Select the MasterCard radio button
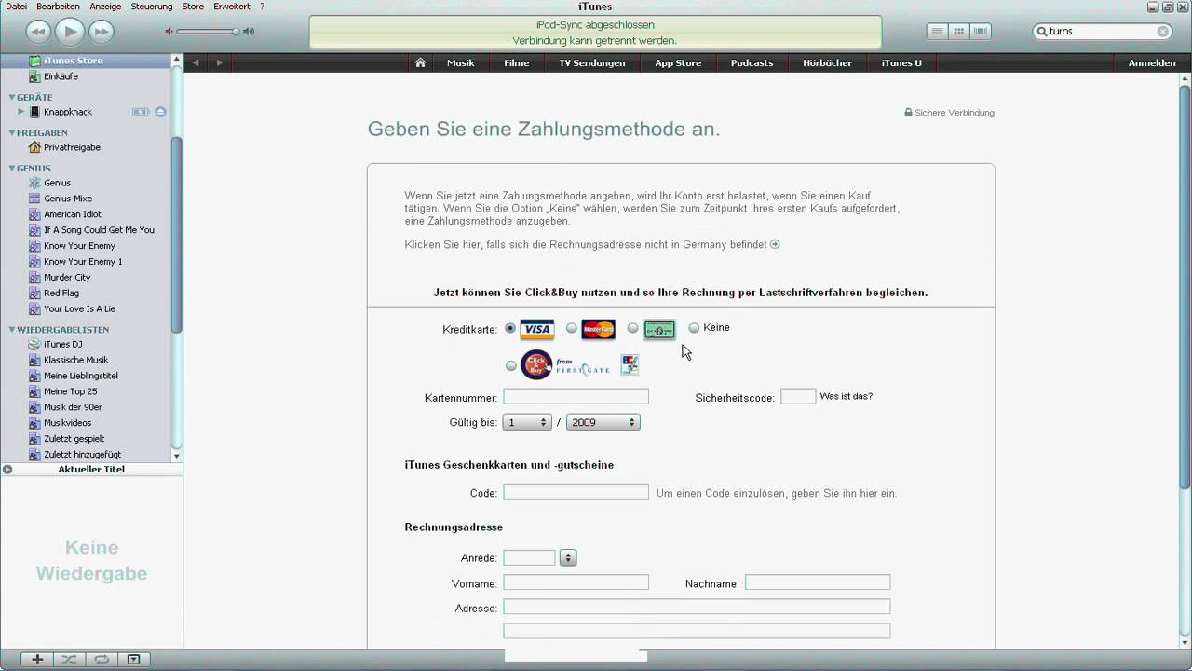 572,328
